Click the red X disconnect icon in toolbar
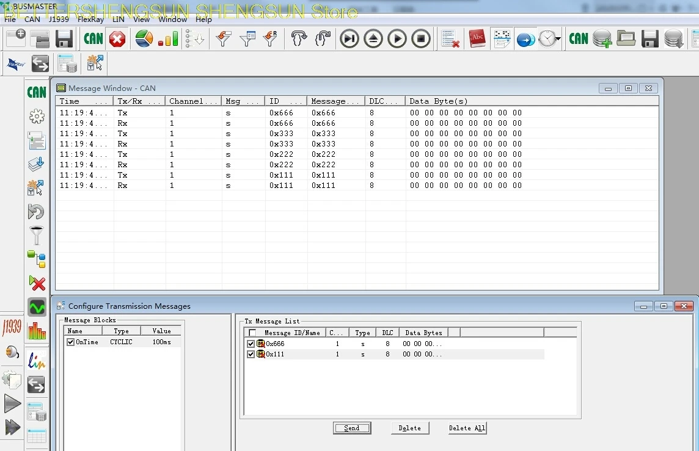This screenshot has width=699, height=451. [x=117, y=39]
